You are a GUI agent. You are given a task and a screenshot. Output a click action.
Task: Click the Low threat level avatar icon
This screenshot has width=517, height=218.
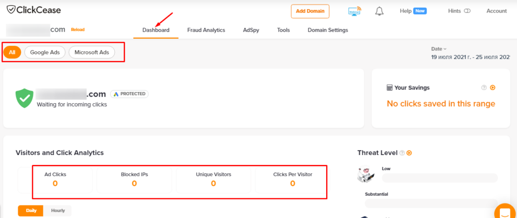click(366, 175)
